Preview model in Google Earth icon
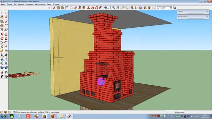This screenshot has height=119, width=212. pyautogui.click(x=140, y=8)
